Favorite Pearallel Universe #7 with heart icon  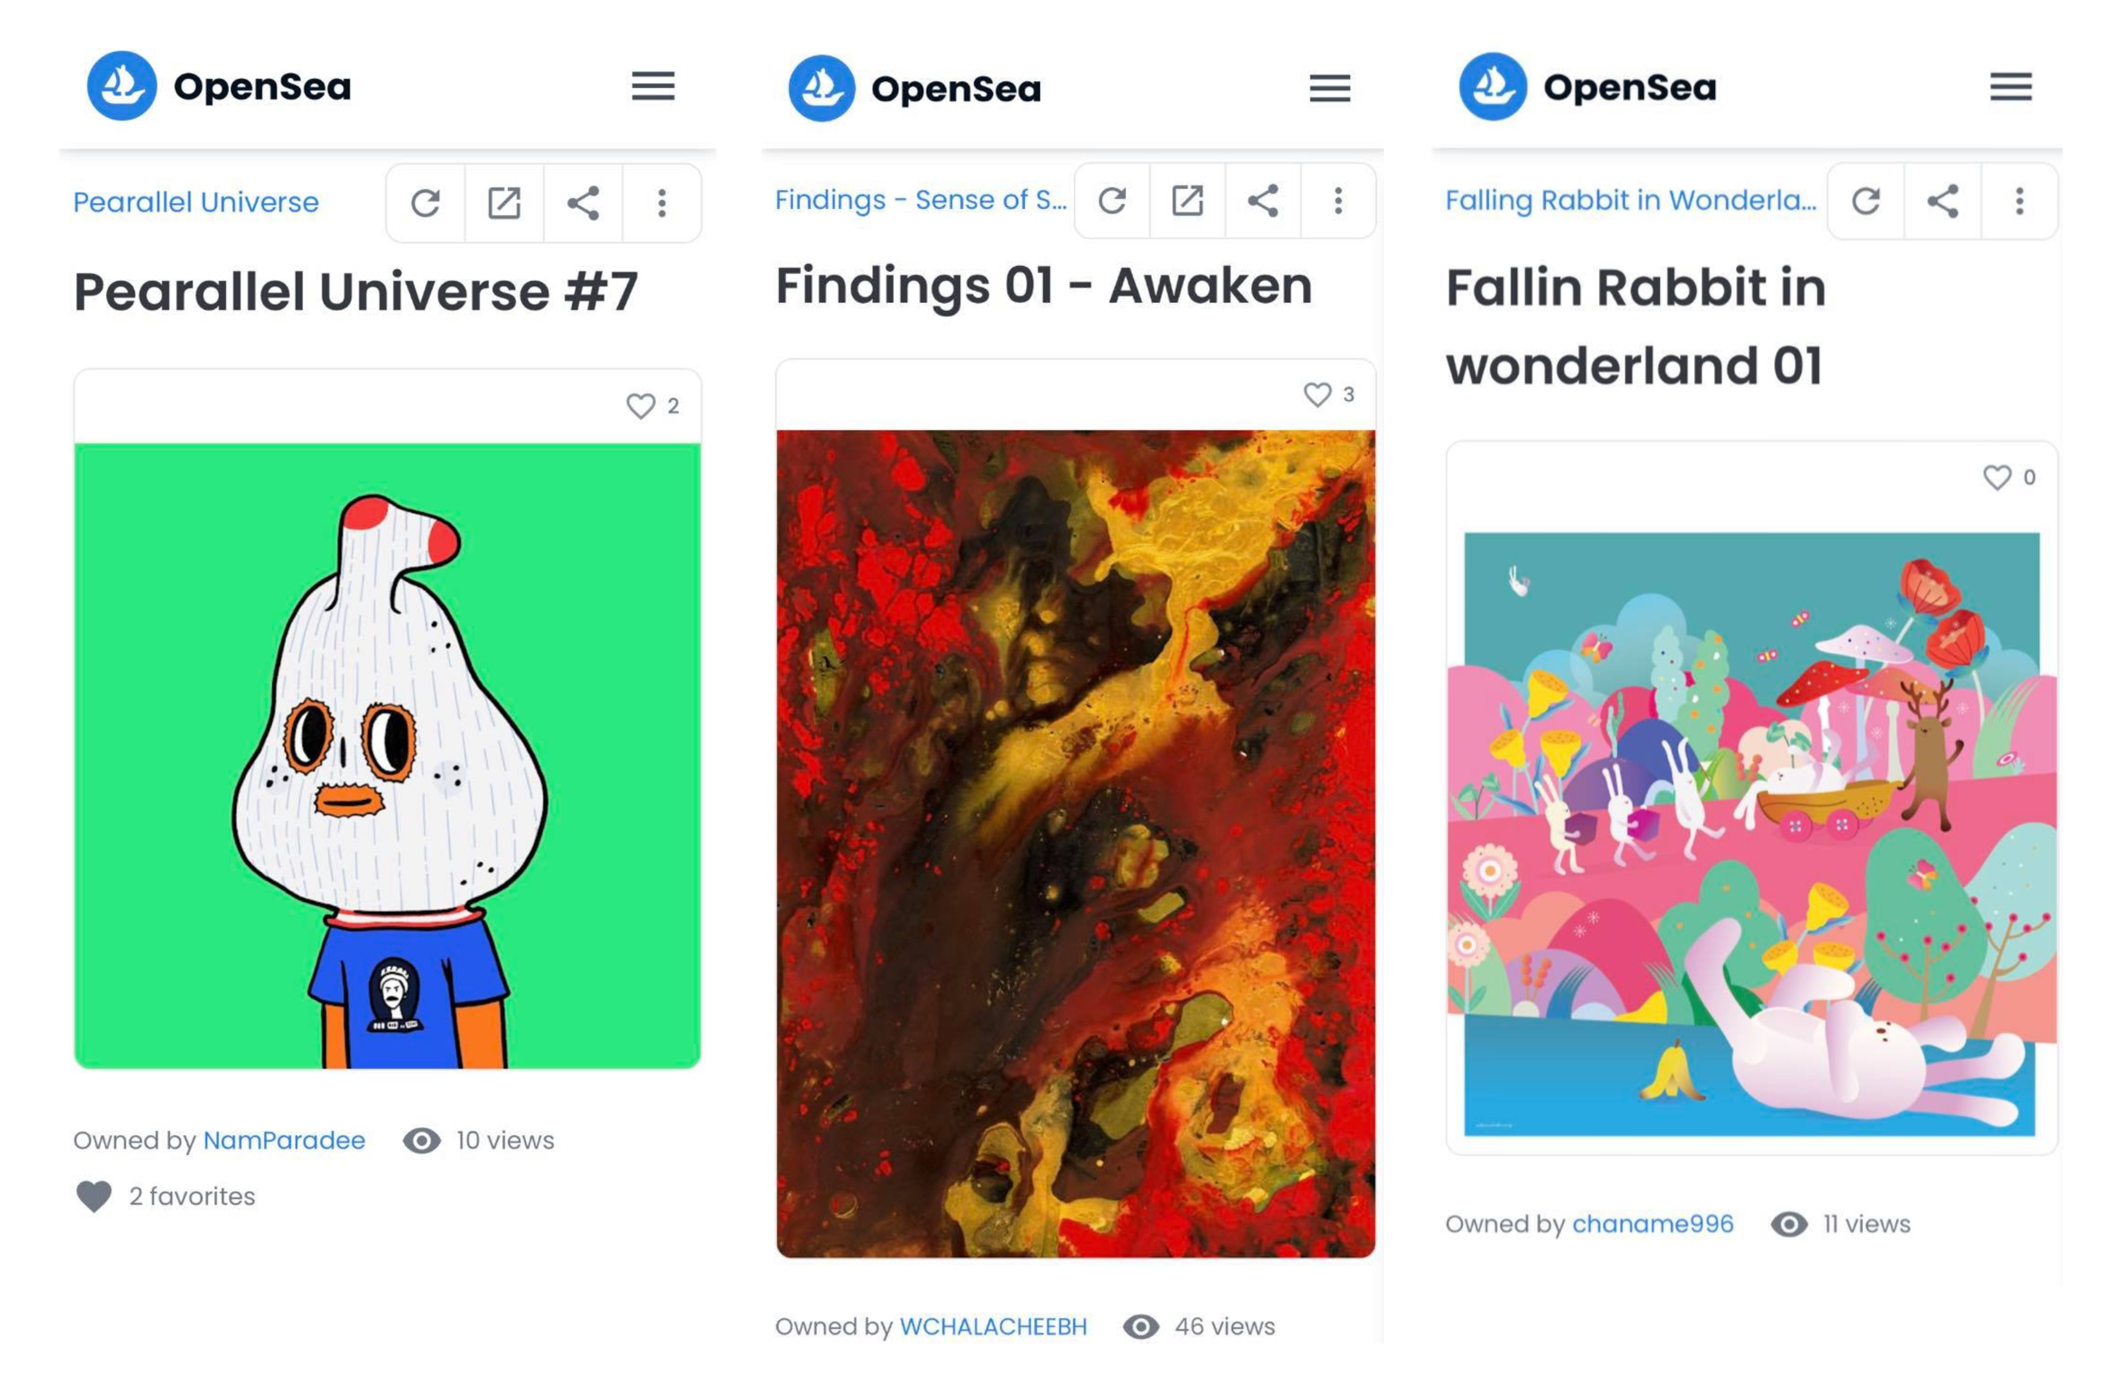(640, 406)
